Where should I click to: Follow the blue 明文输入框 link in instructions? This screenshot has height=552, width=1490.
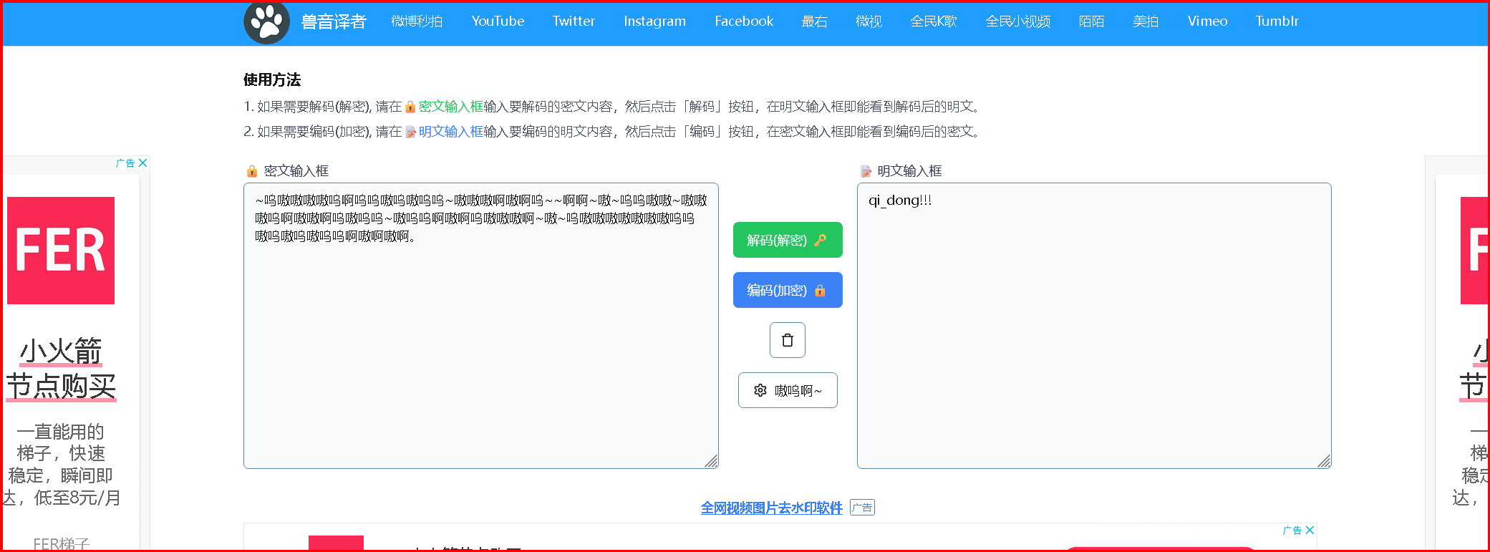pos(451,132)
